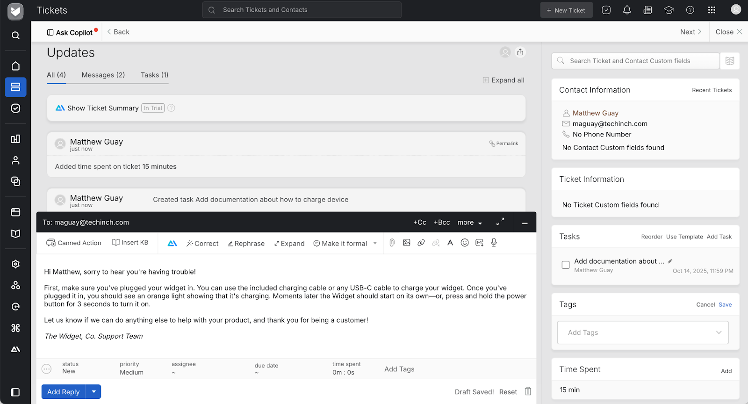Attach a file with the paperclip icon
Screen dimensions: 748x404
click(x=392, y=243)
